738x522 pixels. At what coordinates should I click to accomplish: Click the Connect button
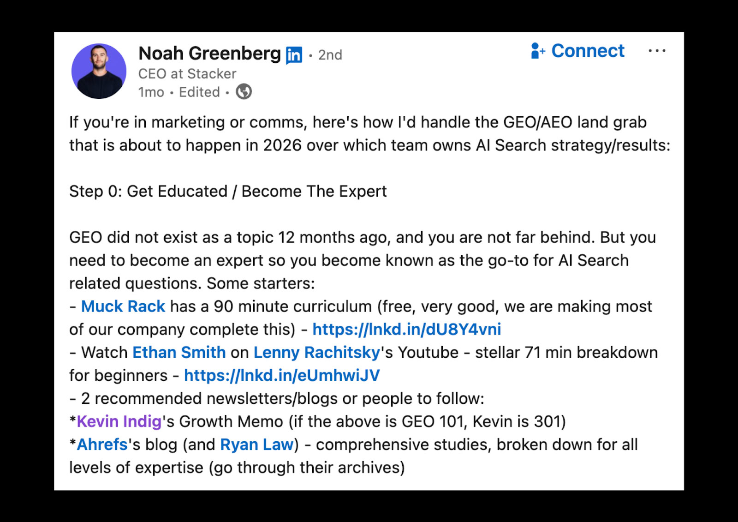click(577, 51)
